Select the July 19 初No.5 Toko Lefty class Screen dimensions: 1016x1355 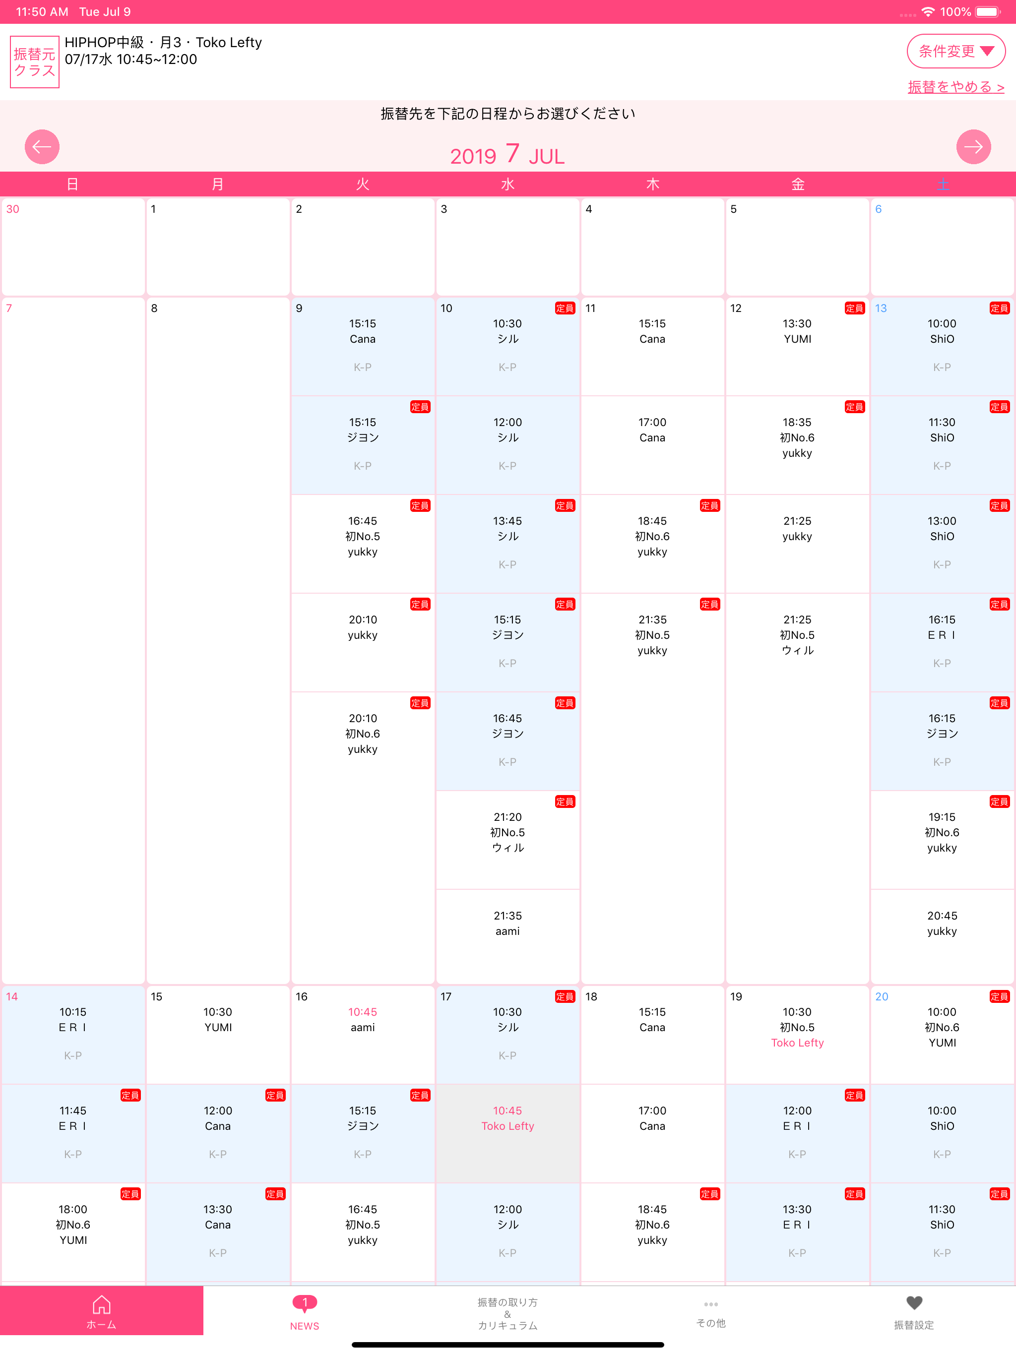tap(797, 1035)
